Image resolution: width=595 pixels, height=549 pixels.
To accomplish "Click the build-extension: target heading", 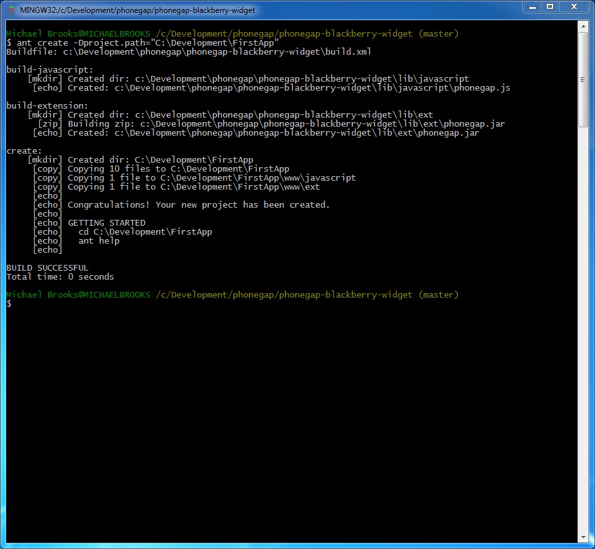I will (x=47, y=106).
